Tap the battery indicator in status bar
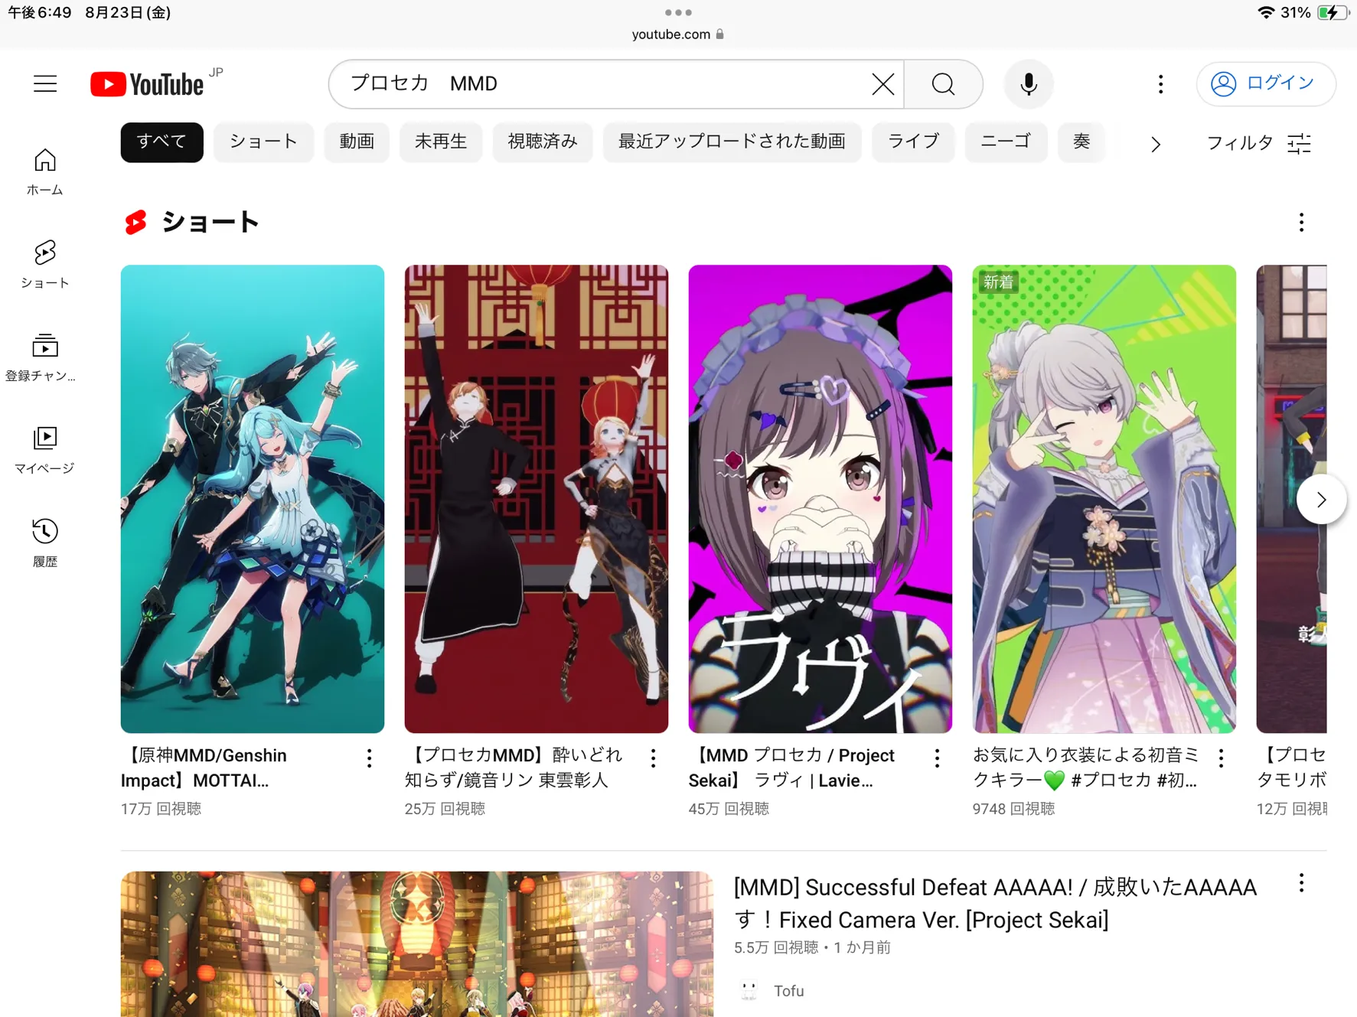The height and width of the screenshot is (1017, 1357). click(x=1332, y=12)
